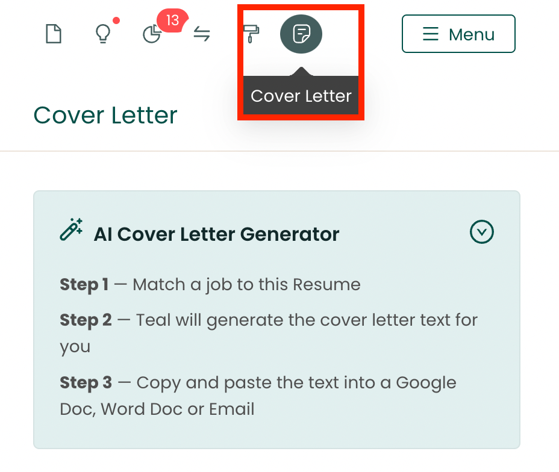Screen dimensions: 559x472
Task: Click the hamburger icon inside the Menu button
Action: coord(431,34)
